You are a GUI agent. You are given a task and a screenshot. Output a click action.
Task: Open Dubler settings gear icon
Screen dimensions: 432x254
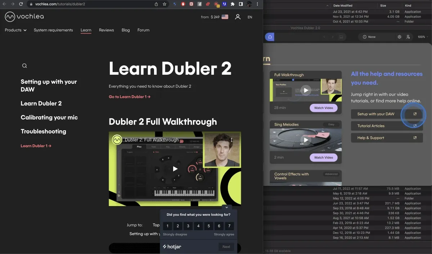click(x=399, y=37)
